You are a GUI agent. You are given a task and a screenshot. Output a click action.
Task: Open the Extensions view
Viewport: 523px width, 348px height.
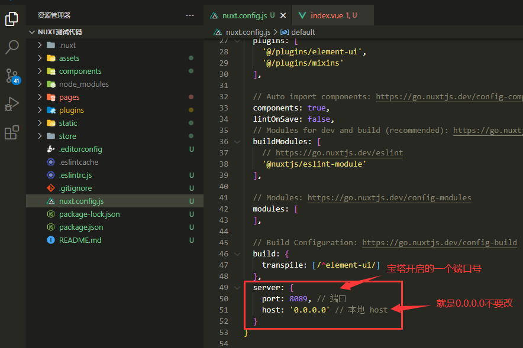[x=12, y=132]
